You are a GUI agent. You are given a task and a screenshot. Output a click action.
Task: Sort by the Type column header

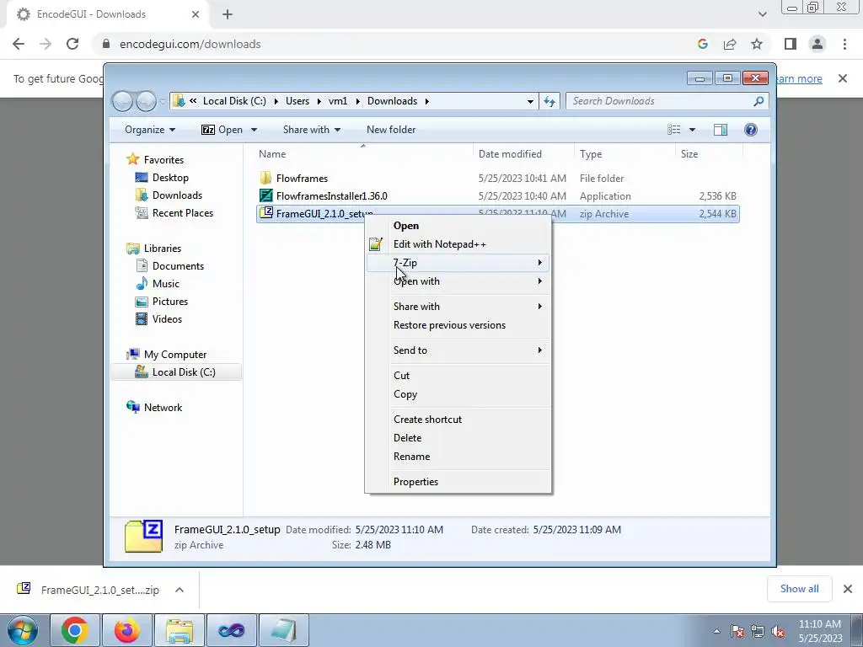(591, 154)
